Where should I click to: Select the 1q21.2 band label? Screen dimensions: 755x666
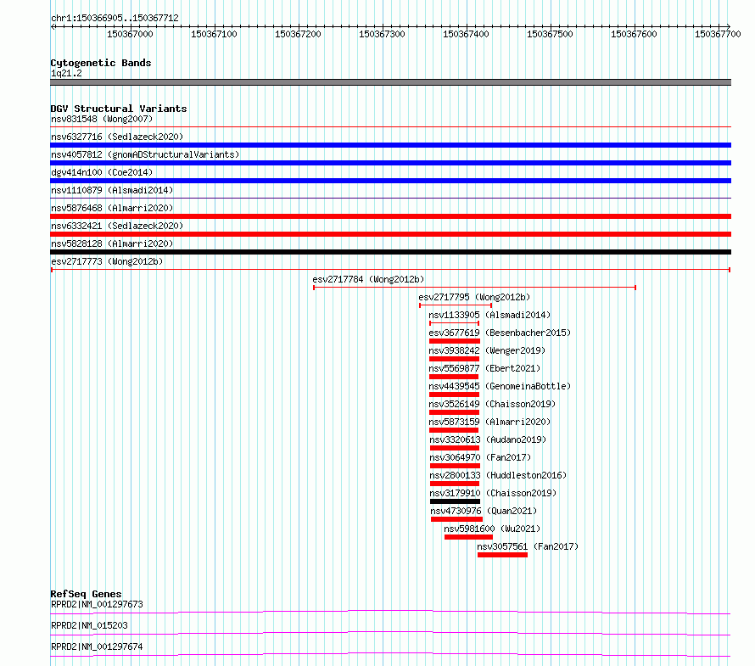point(66,73)
